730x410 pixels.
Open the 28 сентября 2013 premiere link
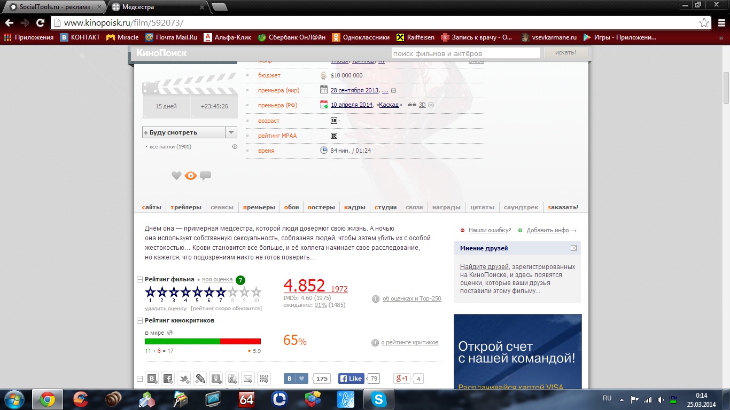354,90
